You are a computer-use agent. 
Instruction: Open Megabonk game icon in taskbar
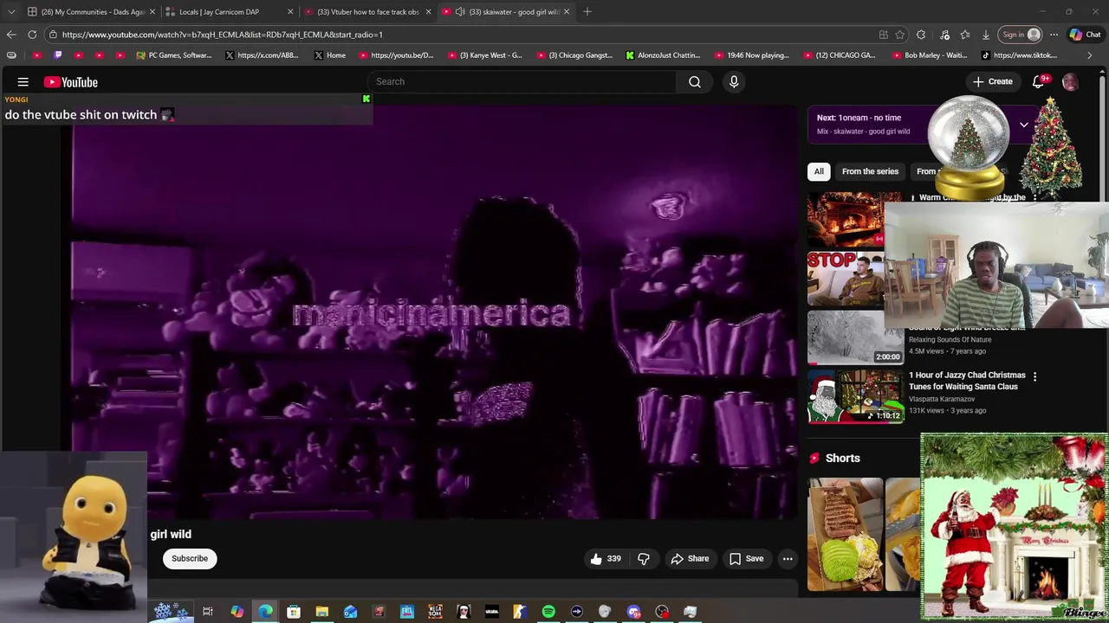pyautogui.click(x=435, y=612)
